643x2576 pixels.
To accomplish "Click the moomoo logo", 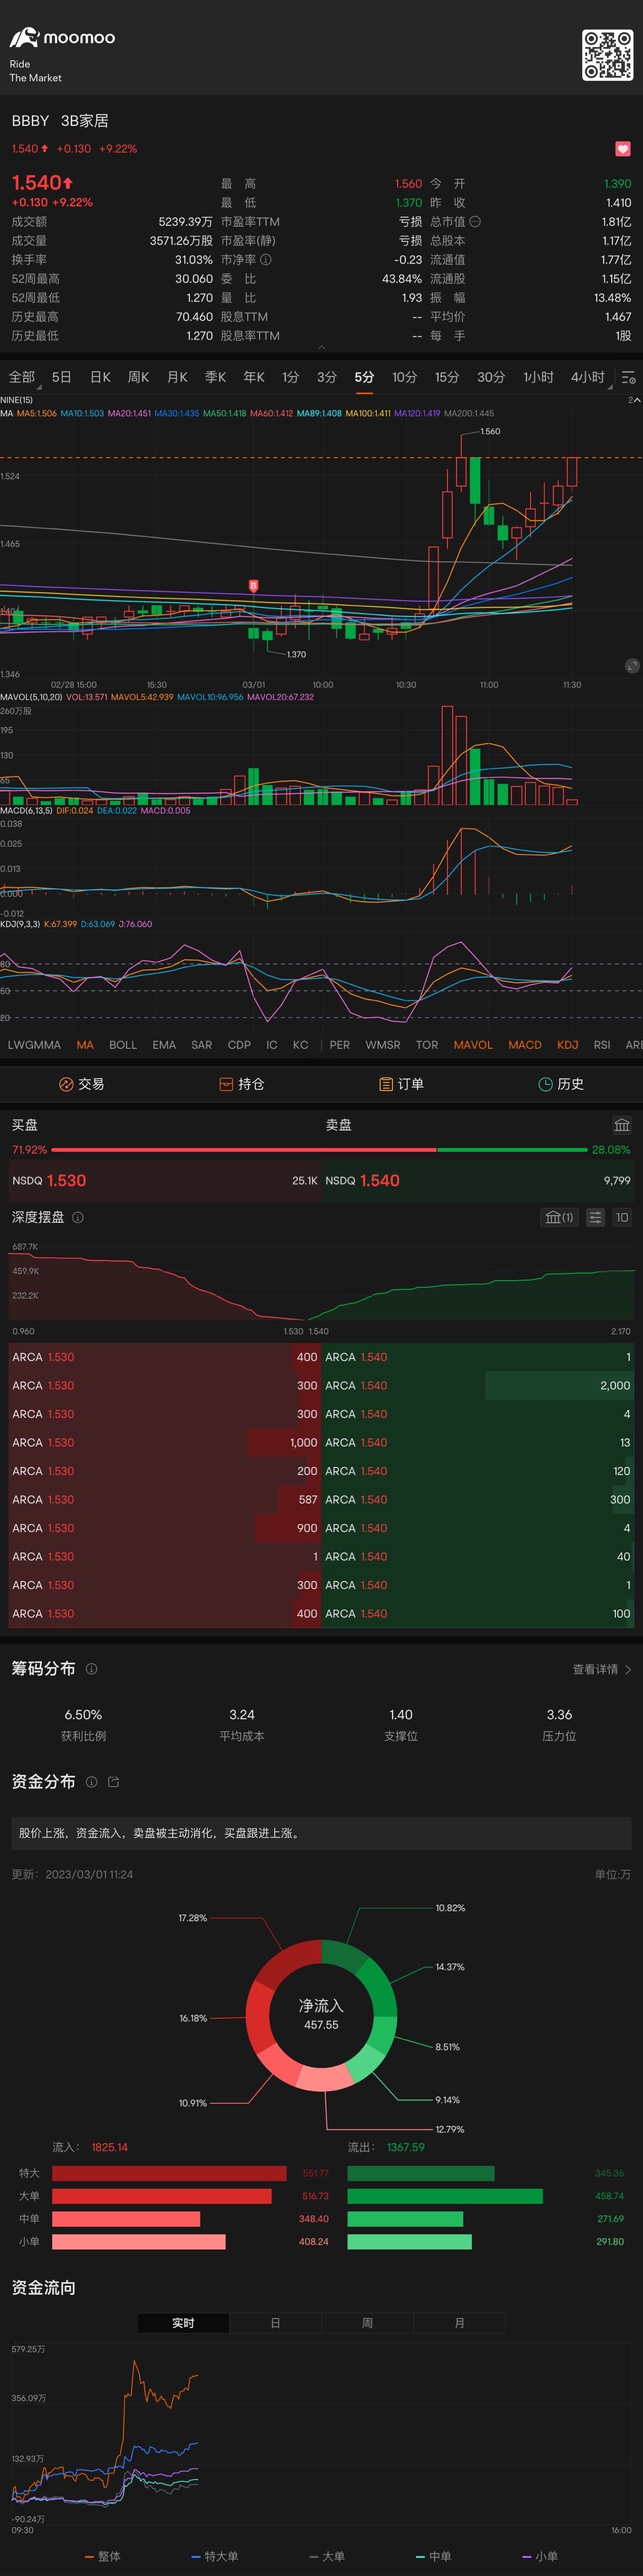I will pyautogui.click(x=62, y=38).
